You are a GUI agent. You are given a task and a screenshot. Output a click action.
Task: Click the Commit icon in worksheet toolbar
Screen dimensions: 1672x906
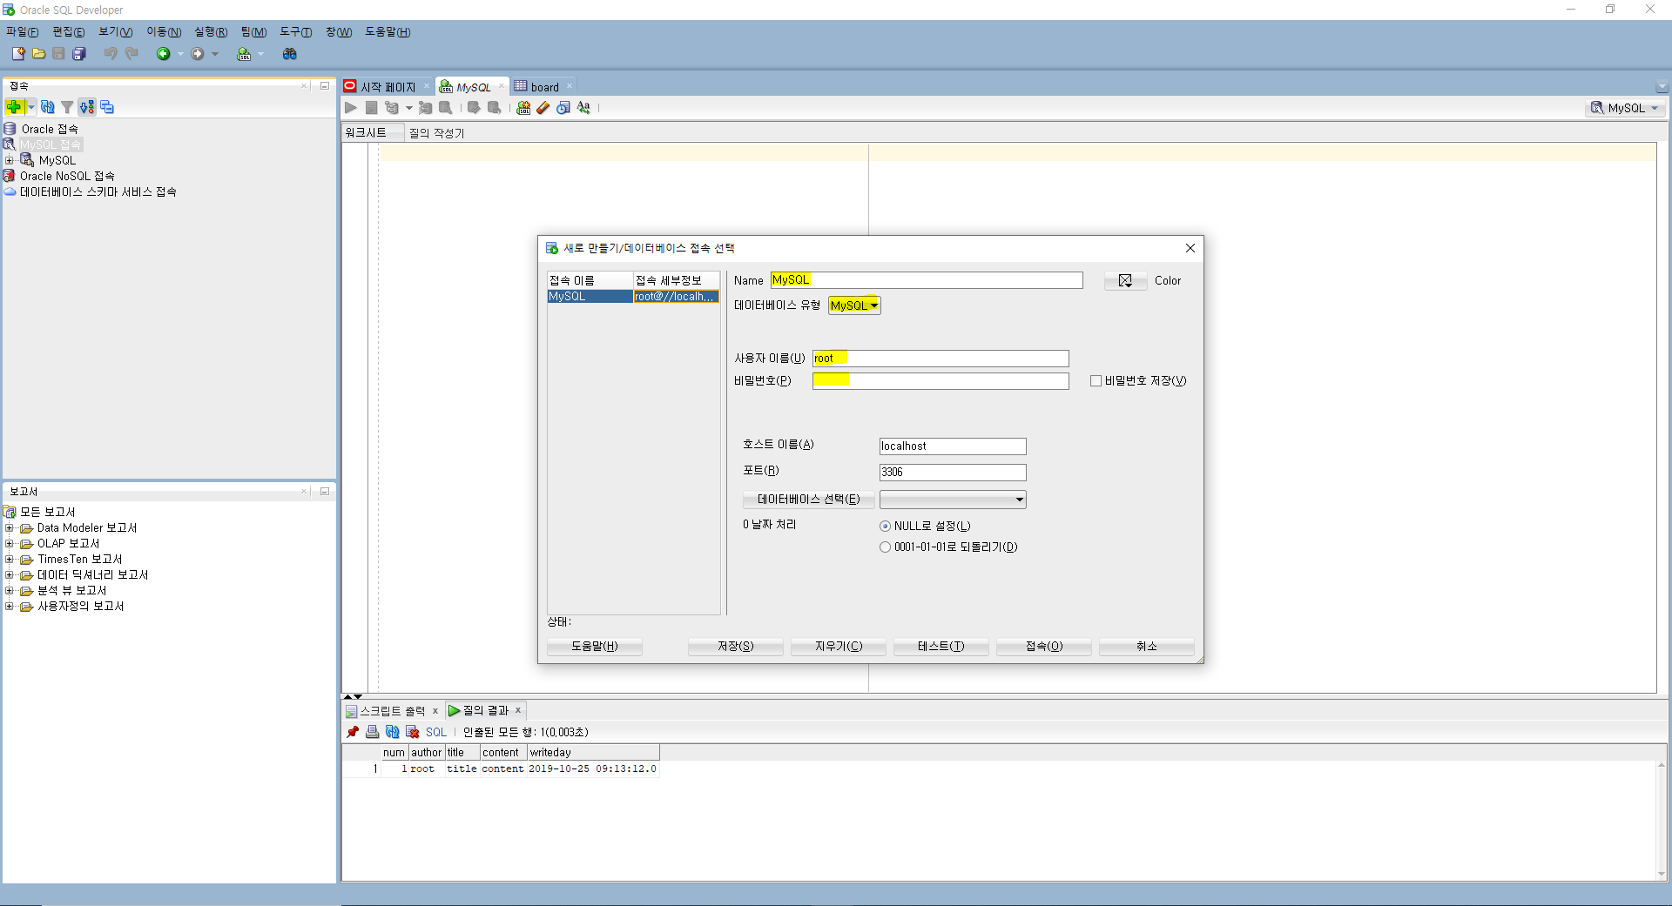click(x=474, y=108)
